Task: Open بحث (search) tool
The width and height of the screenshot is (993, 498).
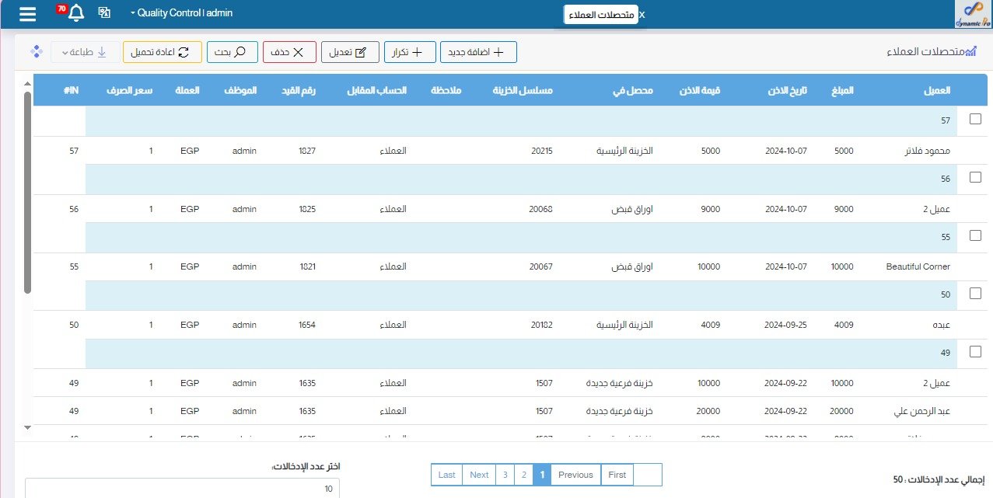Action: pos(230,52)
